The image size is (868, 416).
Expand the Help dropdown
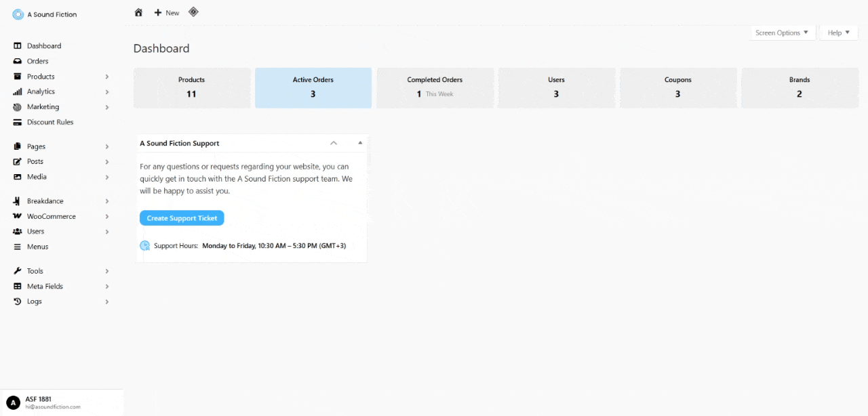click(x=838, y=32)
